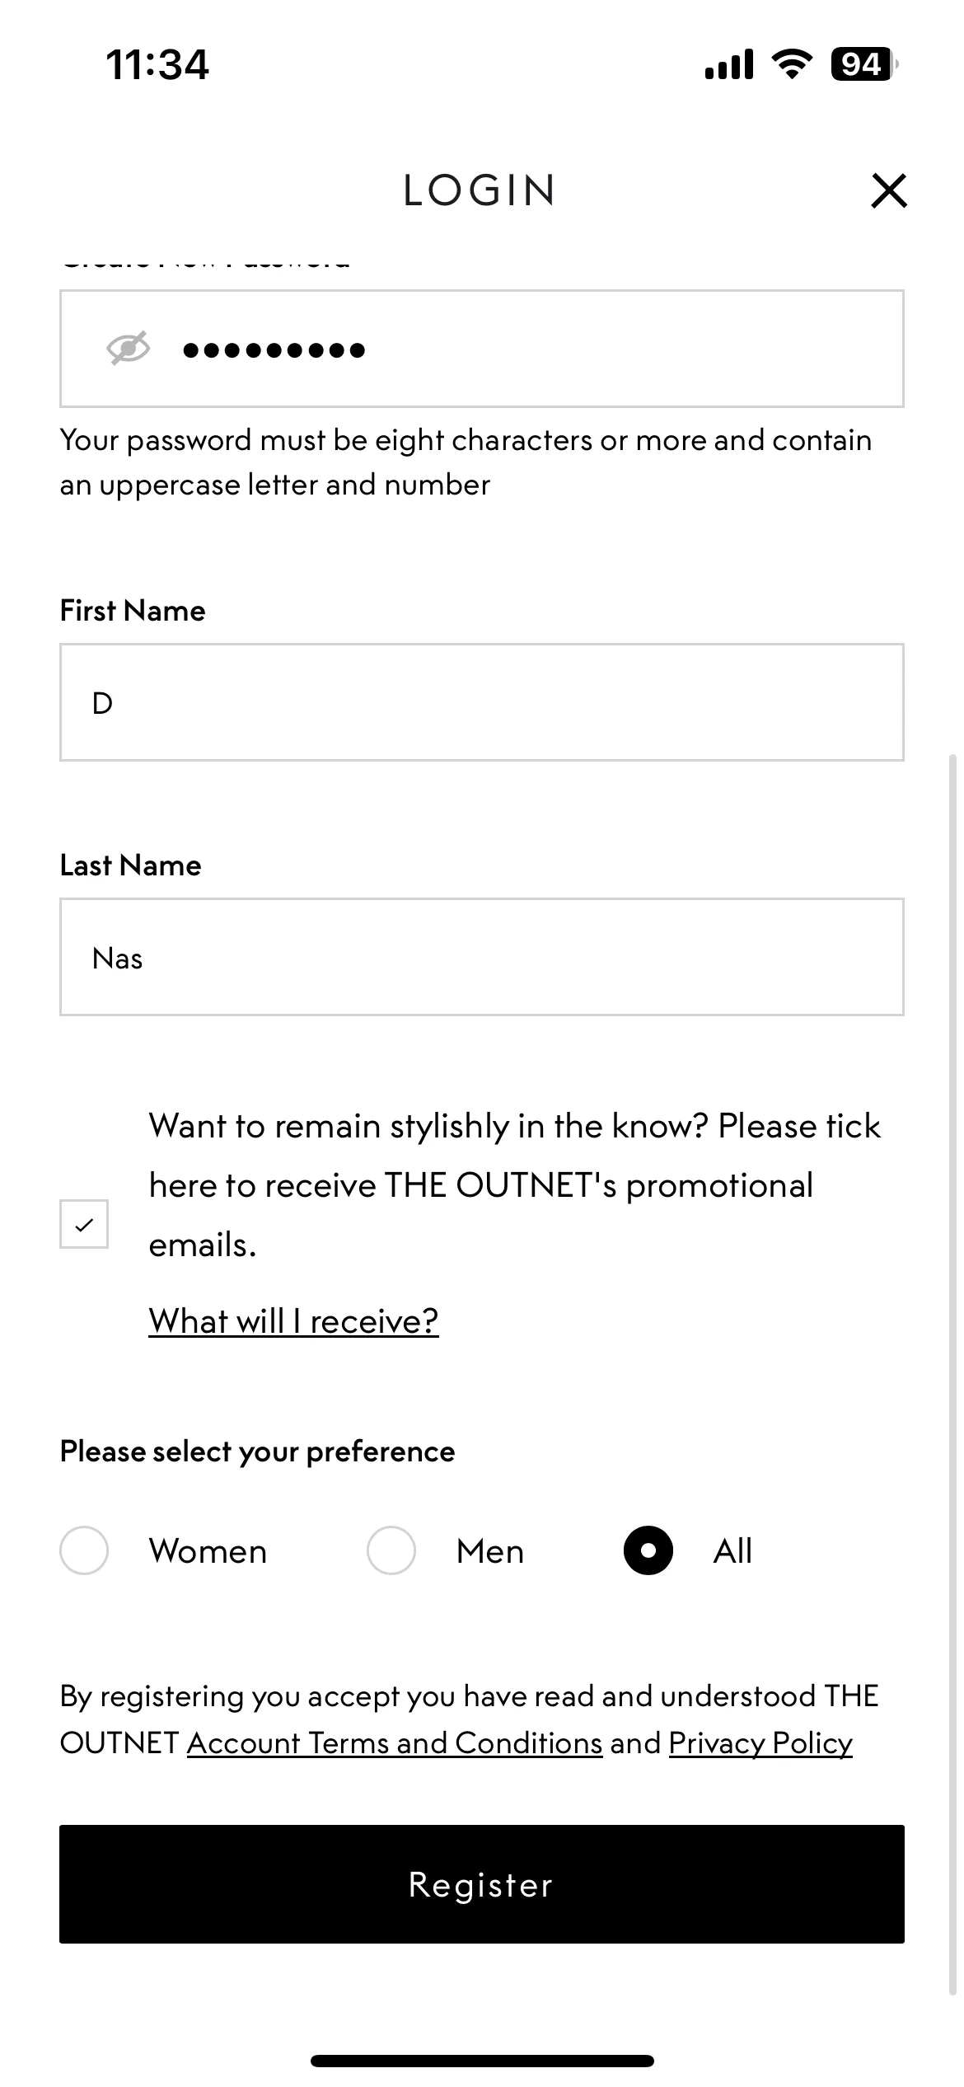Viewport: 964px width, 2087px height.
Task: Open Account Terms and Conditions link
Action: (x=395, y=1743)
